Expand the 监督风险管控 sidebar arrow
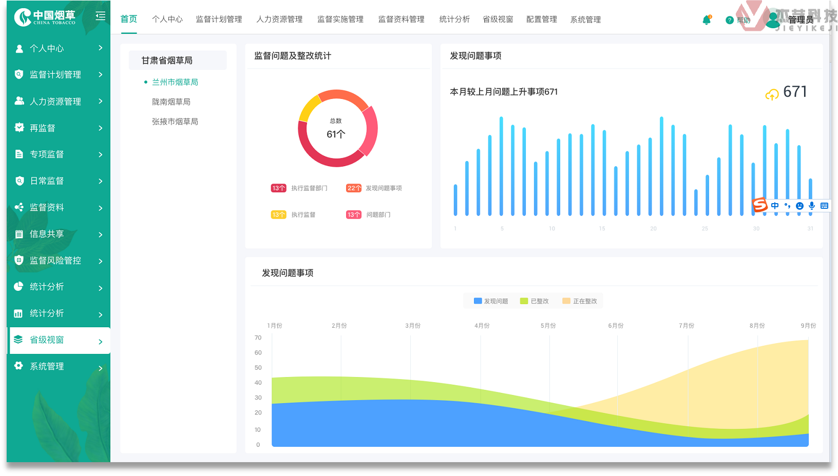This screenshot has height=476, width=838. 101,261
